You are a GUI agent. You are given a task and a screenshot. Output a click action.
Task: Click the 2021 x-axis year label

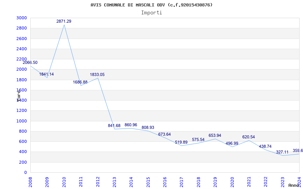249,182
